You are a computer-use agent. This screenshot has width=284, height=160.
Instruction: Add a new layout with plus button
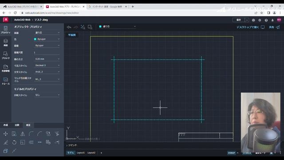[x=101, y=153]
